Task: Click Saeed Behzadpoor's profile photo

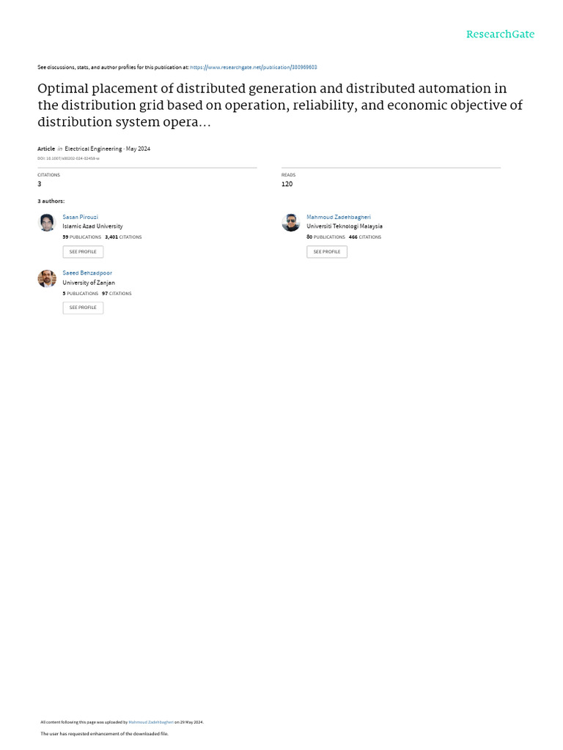Action: tap(47, 278)
